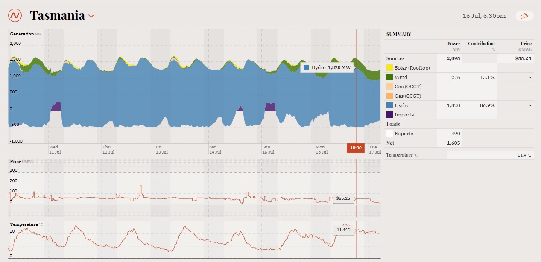Viewport: 541px width, 262px height.
Task: Click the Sources price $55.25 value
Action: coord(523,58)
